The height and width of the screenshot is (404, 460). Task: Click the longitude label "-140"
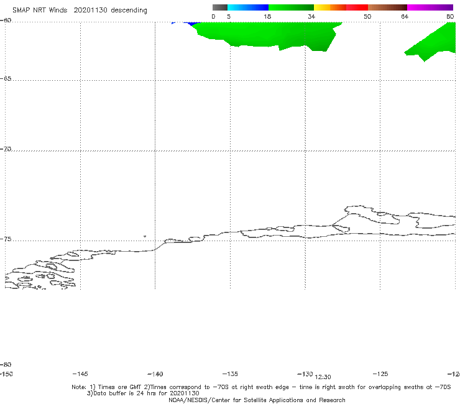coord(155,374)
